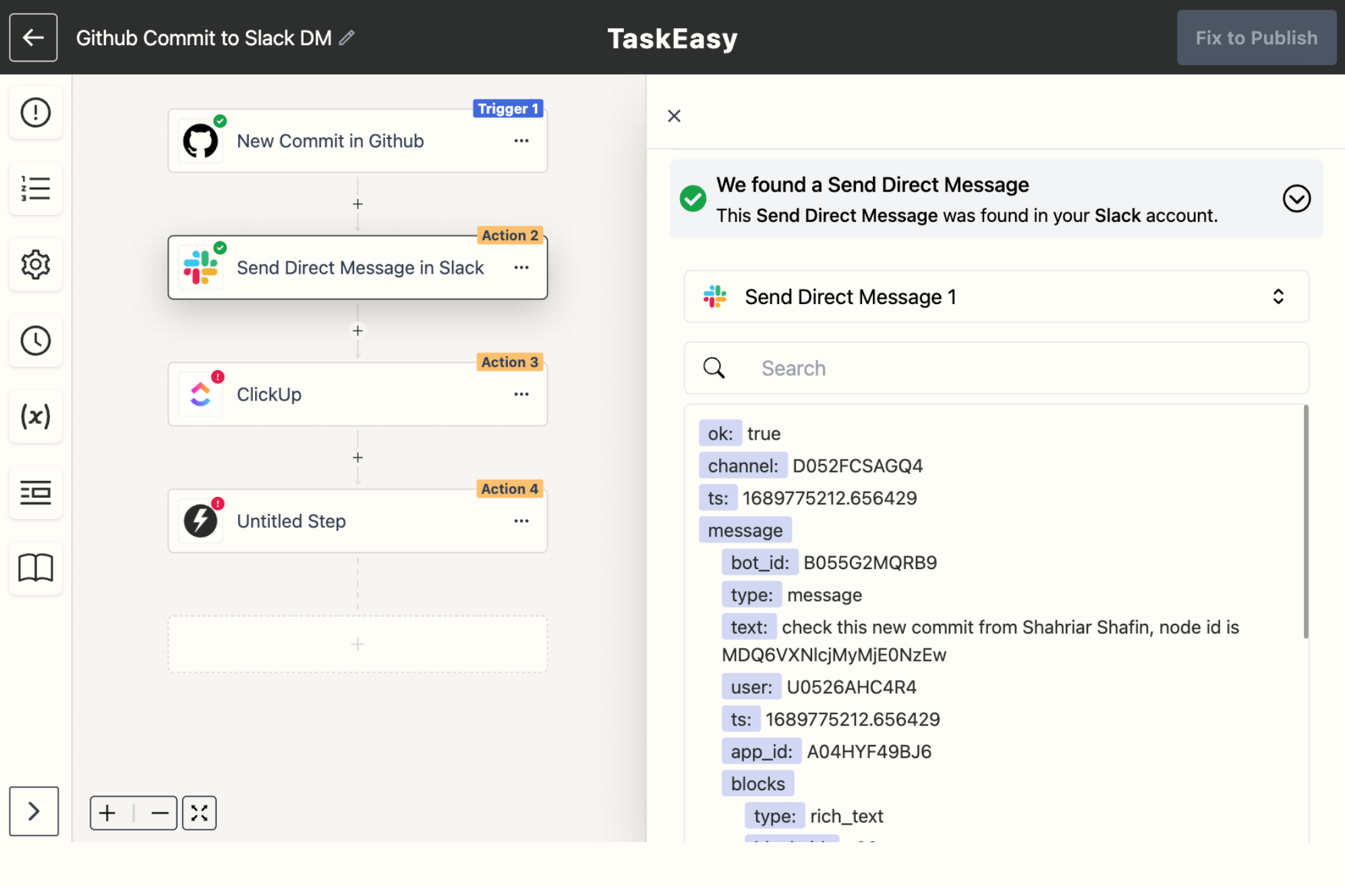Select the text: key tag
This screenshot has height=886, width=1345.
[749, 628]
